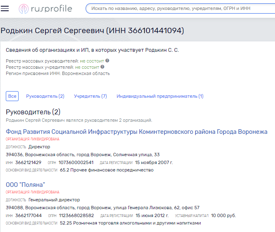Screen dimensions: 275x232
Task: Click the help icon next to массовых учредителей
Action: [x=103, y=67]
